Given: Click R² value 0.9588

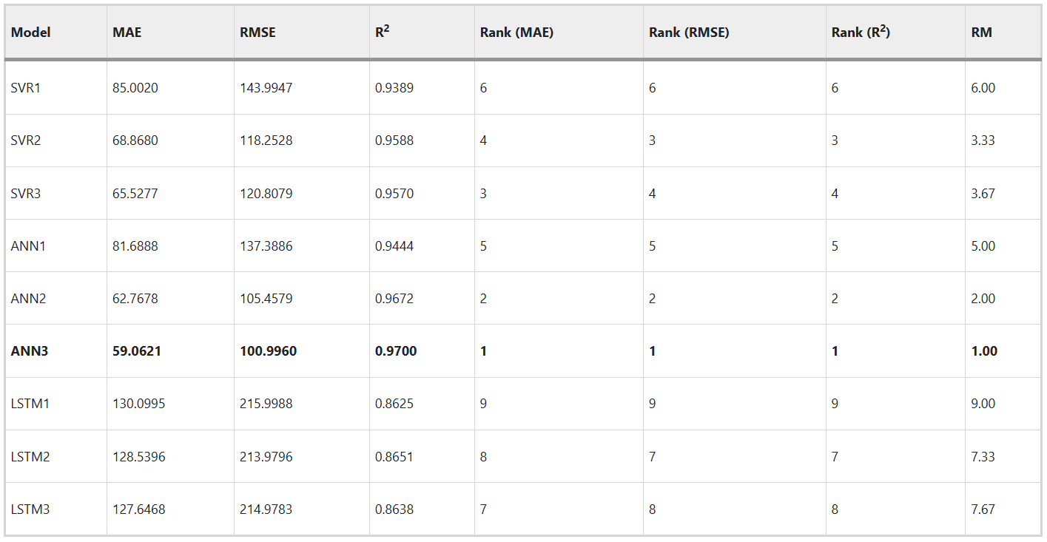Looking at the screenshot, I should coord(394,140).
